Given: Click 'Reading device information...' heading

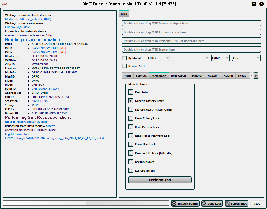Looking at the screenshot, I should (x=34, y=39).
